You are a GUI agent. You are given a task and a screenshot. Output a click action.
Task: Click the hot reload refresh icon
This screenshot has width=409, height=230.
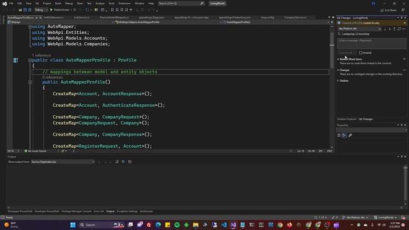click(x=87, y=10)
